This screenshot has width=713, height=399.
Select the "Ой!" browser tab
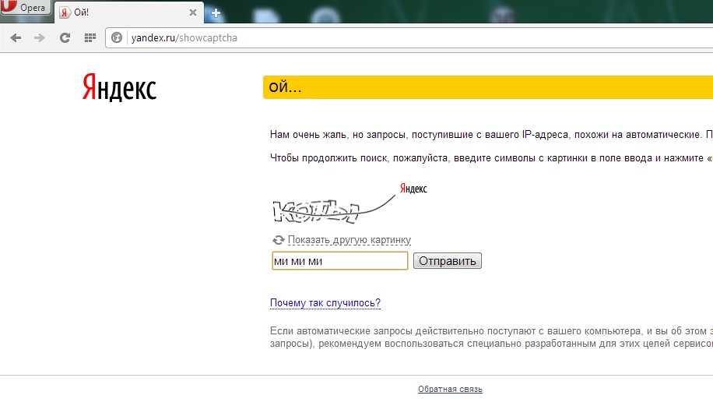click(128, 12)
